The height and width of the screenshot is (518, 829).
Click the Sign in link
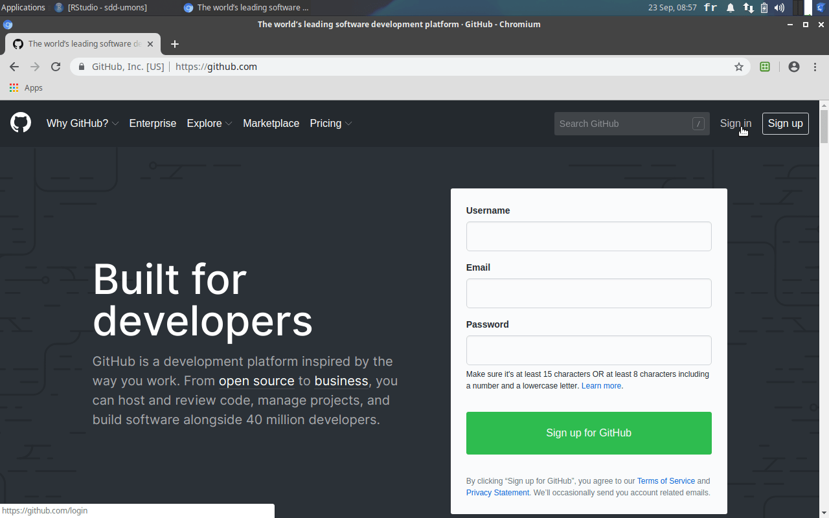tap(736, 123)
